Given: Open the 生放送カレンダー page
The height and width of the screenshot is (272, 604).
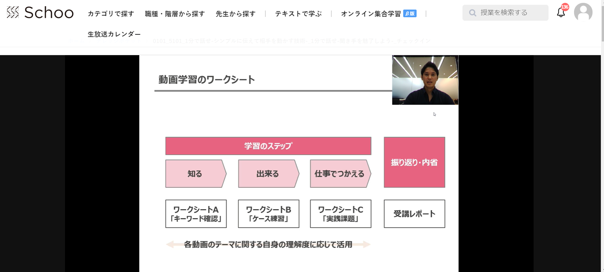Looking at the screenshot, I should (114, 34).
